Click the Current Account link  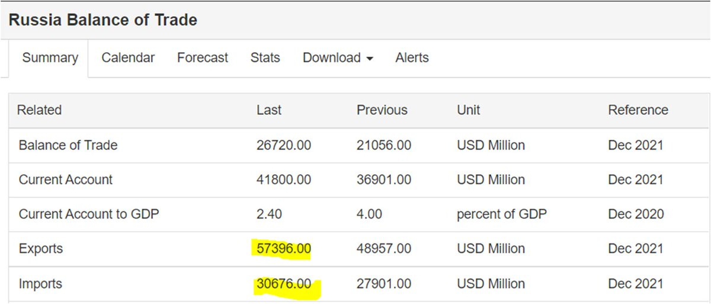(66, 180)
